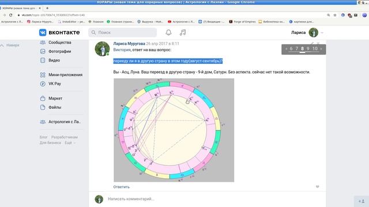Image resolution: width=369 pixels, height=207 pixels.
Task: Open Файлы in the sidebar
Action: click(x=55, y=108)
